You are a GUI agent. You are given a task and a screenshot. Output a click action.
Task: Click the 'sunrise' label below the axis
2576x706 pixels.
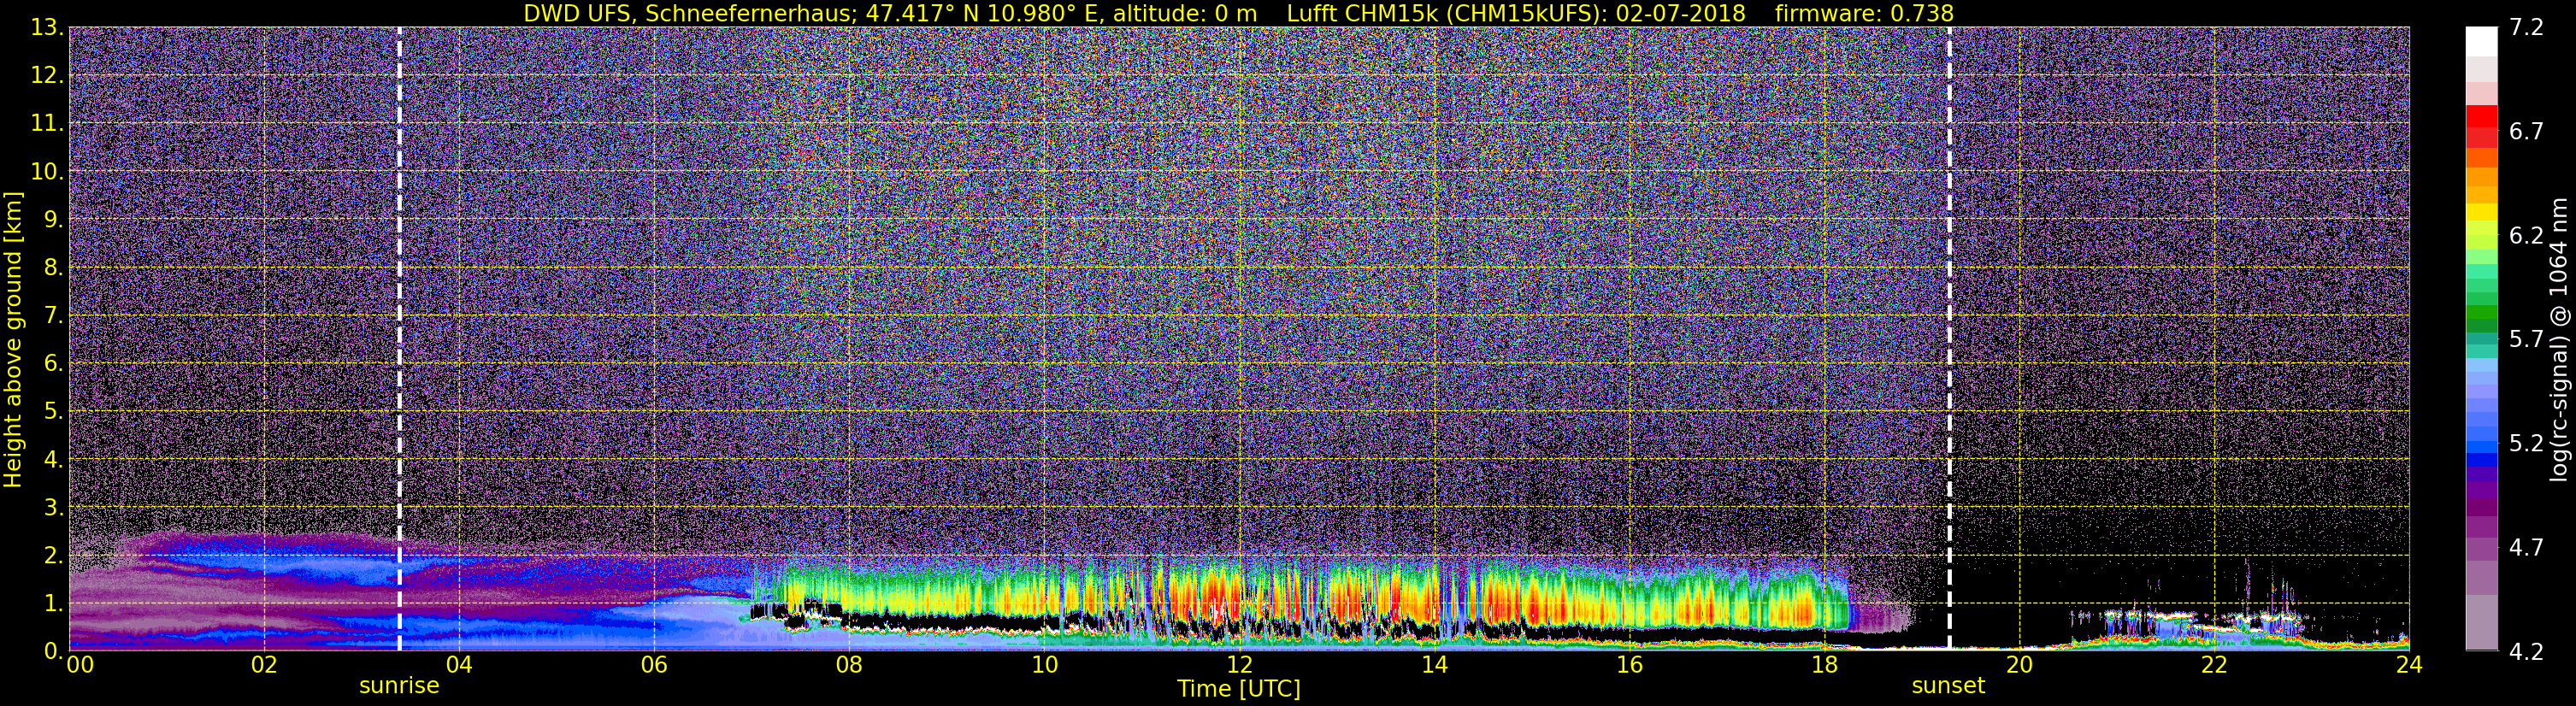(x=399, y=686)
